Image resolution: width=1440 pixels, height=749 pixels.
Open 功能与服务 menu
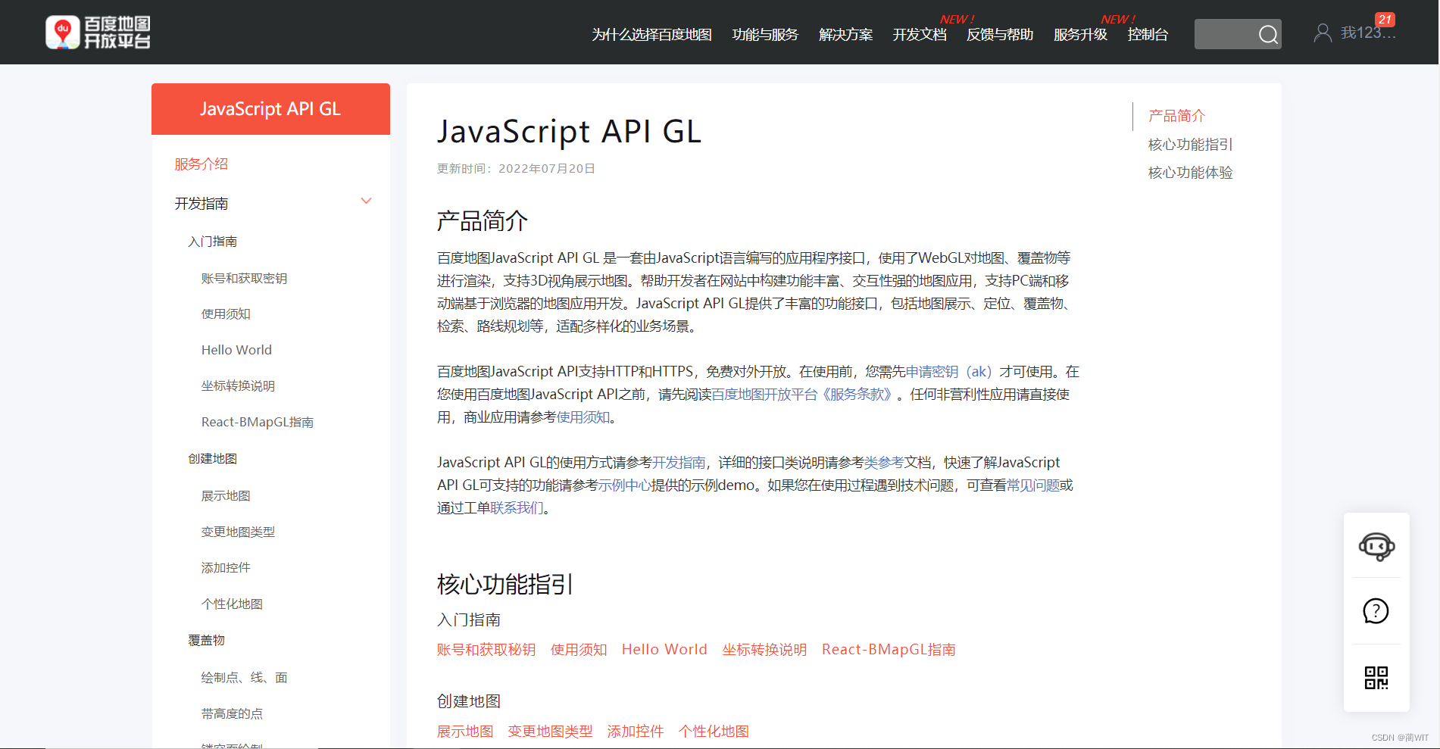point(765,35)
